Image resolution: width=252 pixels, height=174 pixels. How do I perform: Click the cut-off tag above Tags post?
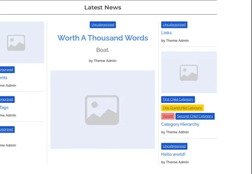(7, 100)
